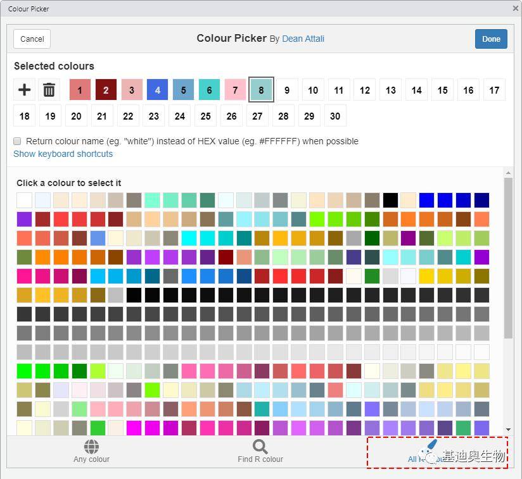Select the dark red slot number 2

[x=106, y=90]
